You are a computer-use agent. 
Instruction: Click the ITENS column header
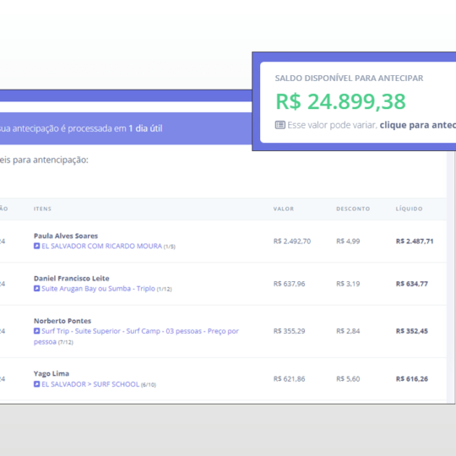[42, 209]
